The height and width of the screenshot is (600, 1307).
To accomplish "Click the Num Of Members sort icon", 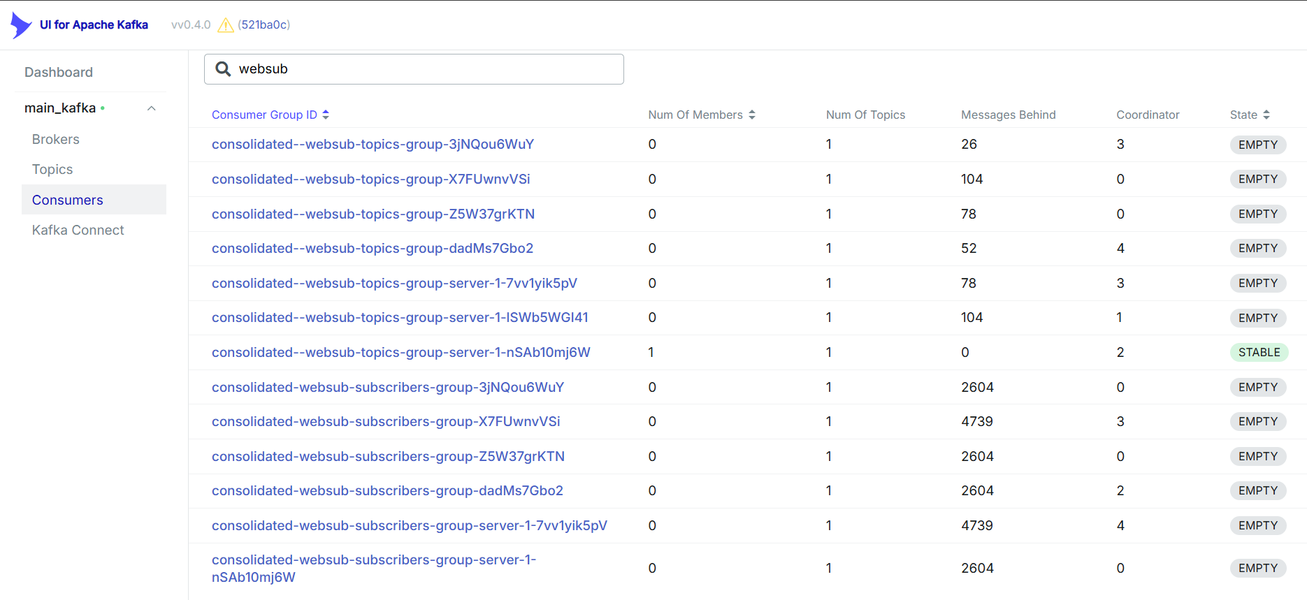I will tap(752, 115).
